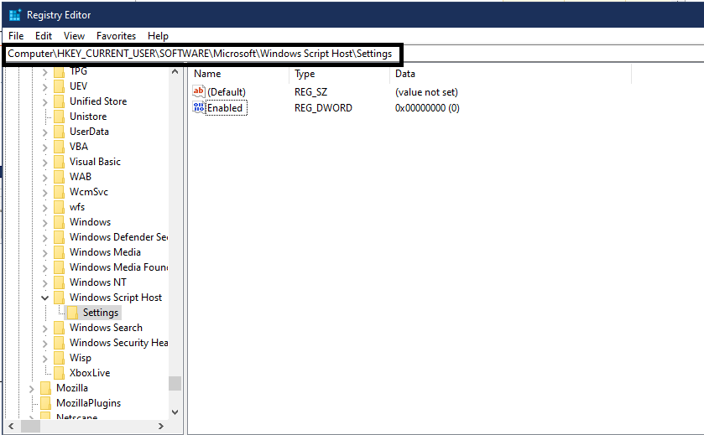Click the tree scroll right arrow
The width and height of the screenshot is (704, 435).
[x=161, y=427]
